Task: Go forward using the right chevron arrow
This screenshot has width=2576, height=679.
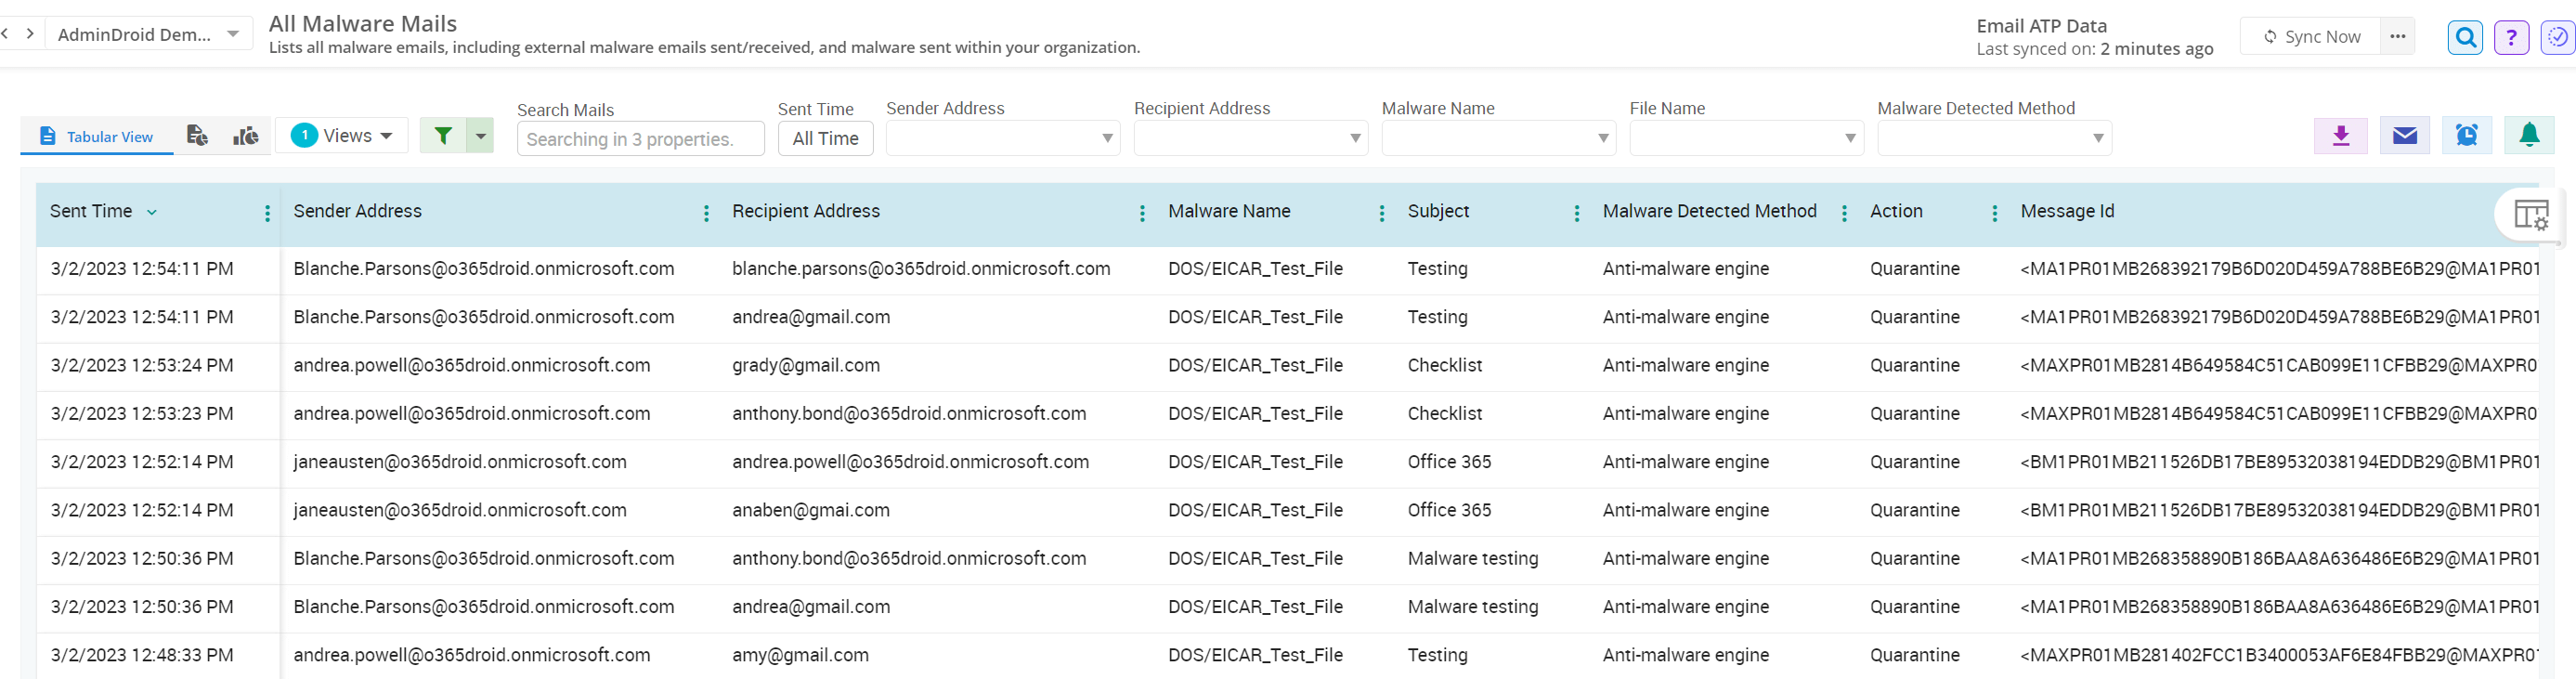Action: (31, 34)
